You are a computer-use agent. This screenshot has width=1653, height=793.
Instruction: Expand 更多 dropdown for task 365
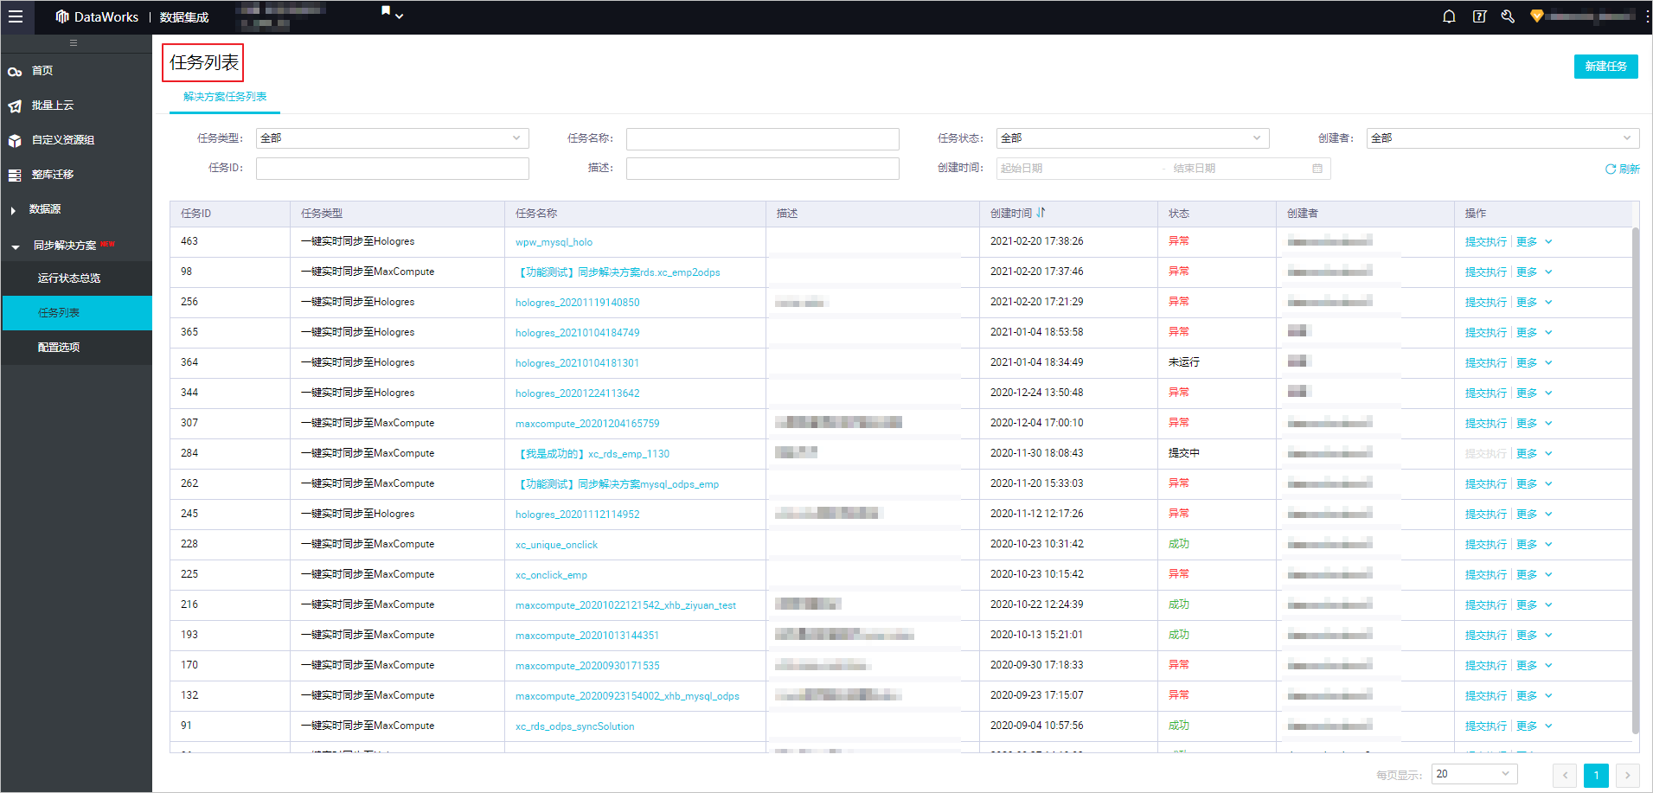click(x=1534, y=333)
